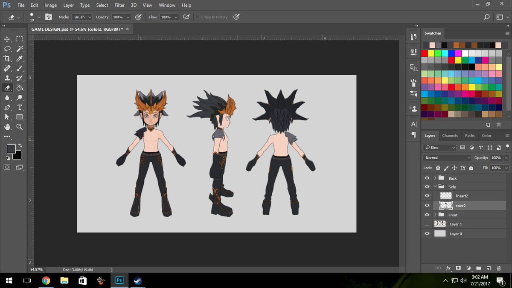The width and height of the screenshot is (512, 288).
Task: Select the Rectangle shape tool
Action: (x=19, y=117)
